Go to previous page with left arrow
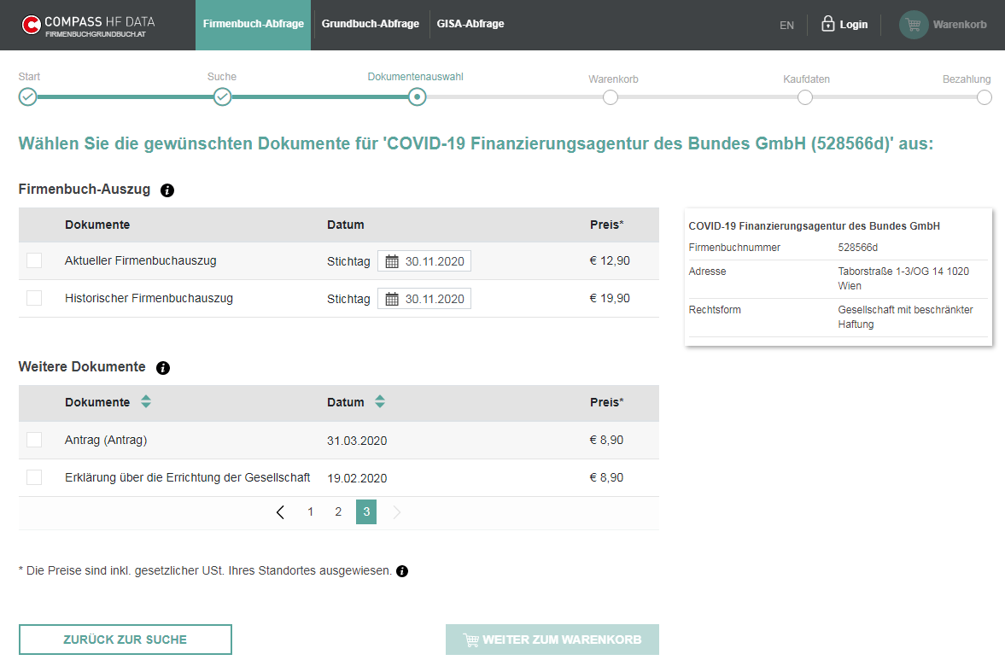Viewport: 1005px width, 666px height. tap(280, 512)
